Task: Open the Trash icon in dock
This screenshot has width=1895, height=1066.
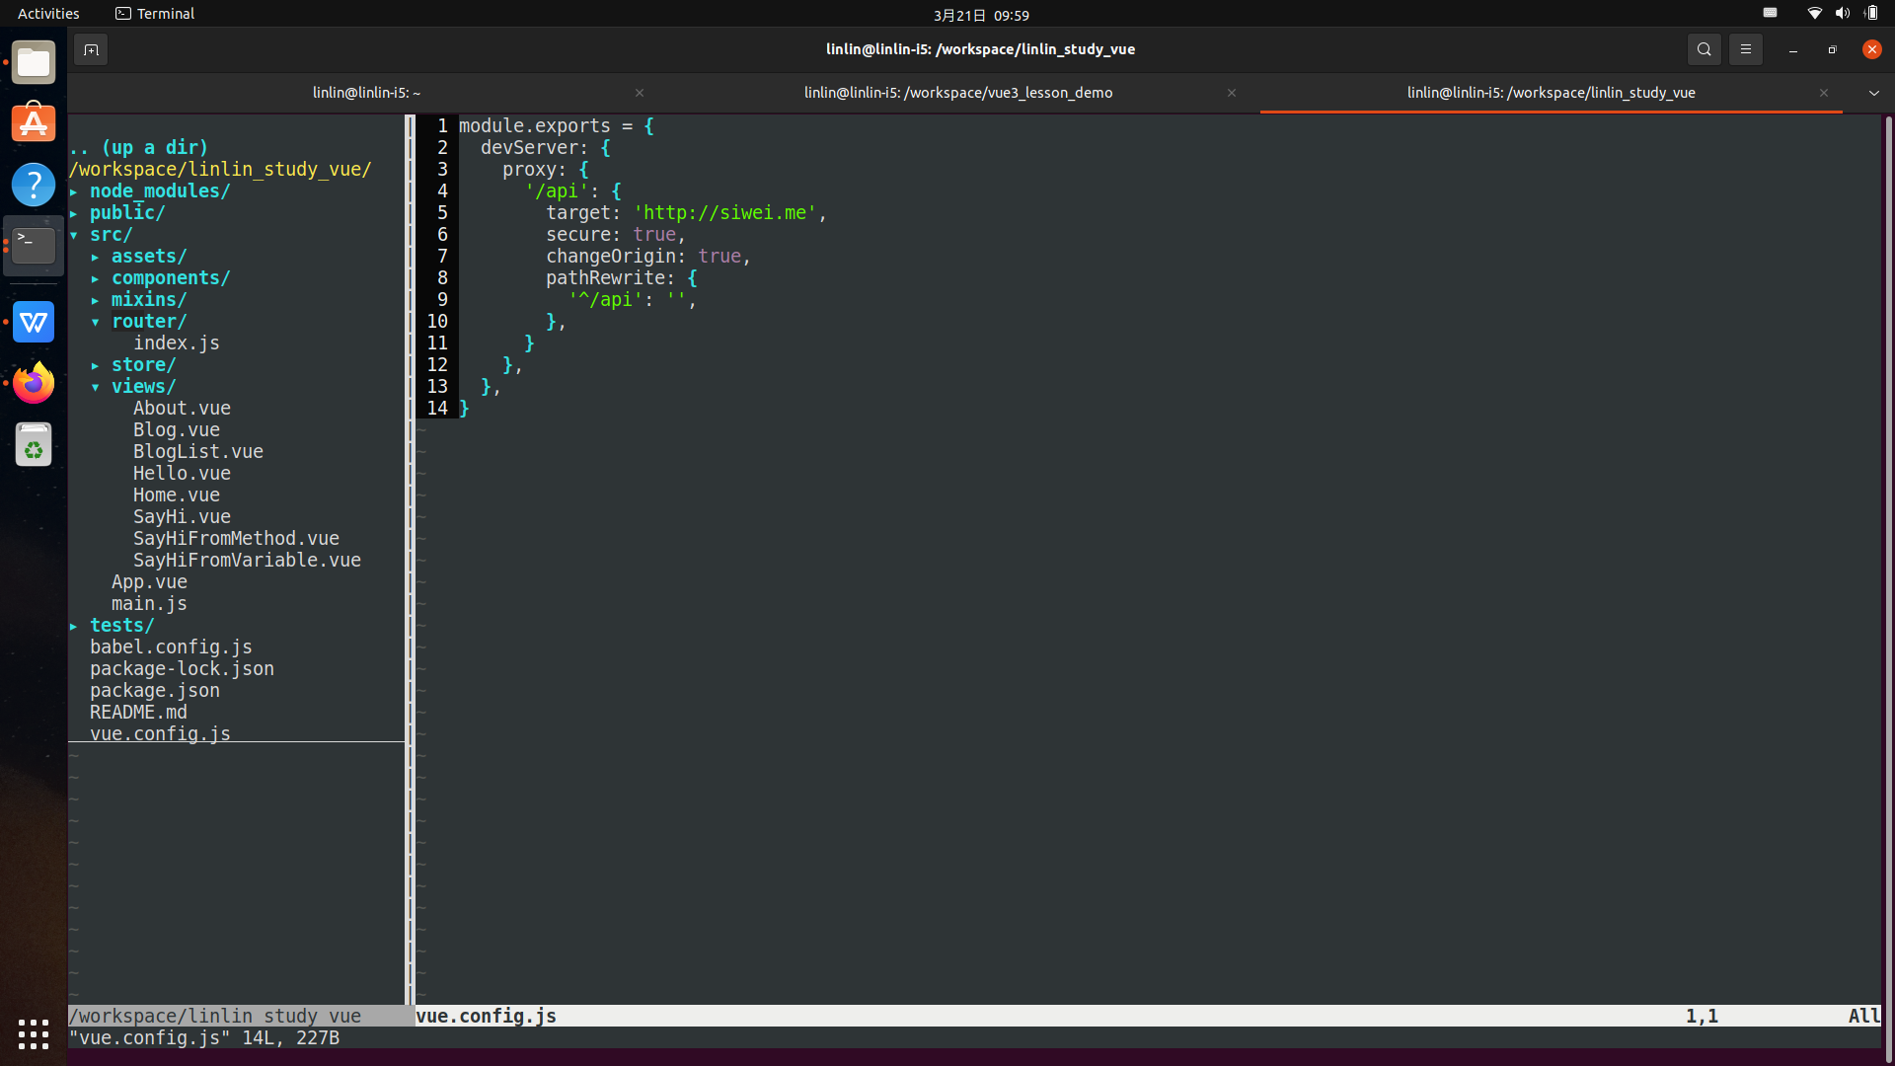Action: tap(34, 445)
